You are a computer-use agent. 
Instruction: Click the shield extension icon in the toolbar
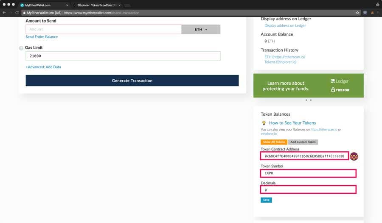pos(365,13)
